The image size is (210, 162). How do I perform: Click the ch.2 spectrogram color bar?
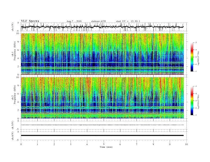[192, 101]
